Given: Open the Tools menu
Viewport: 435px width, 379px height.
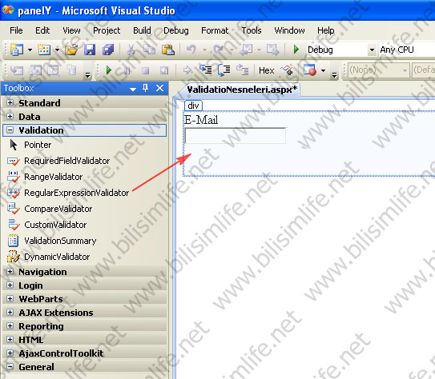Looking at the screenshot, I should (x=252, y=30).
